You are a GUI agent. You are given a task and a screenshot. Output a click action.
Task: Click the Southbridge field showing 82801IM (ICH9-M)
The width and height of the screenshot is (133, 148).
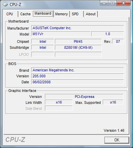pos(78,47)
